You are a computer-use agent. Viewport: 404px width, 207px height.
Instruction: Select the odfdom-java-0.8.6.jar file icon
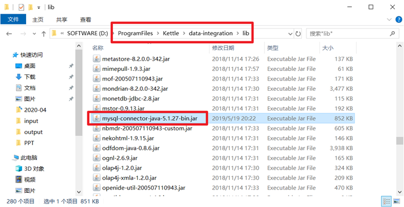pos(96,148)
